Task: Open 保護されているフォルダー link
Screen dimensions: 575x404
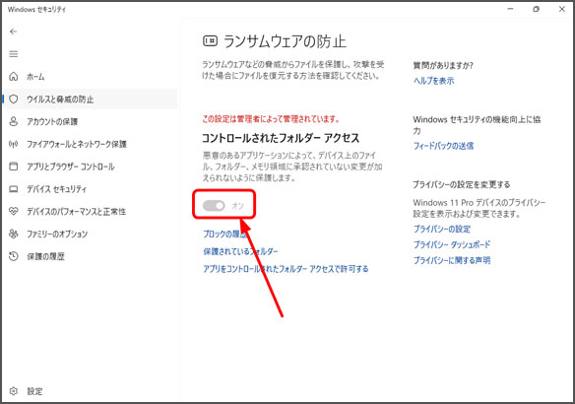Action: (240, 251)
